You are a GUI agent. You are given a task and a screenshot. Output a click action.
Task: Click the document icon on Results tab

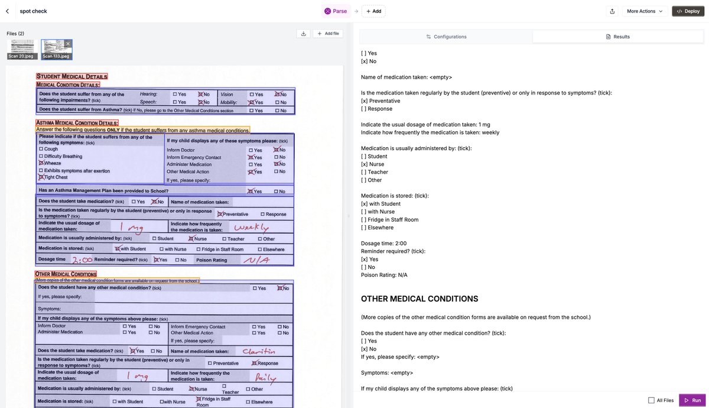[x=607, y=35]
